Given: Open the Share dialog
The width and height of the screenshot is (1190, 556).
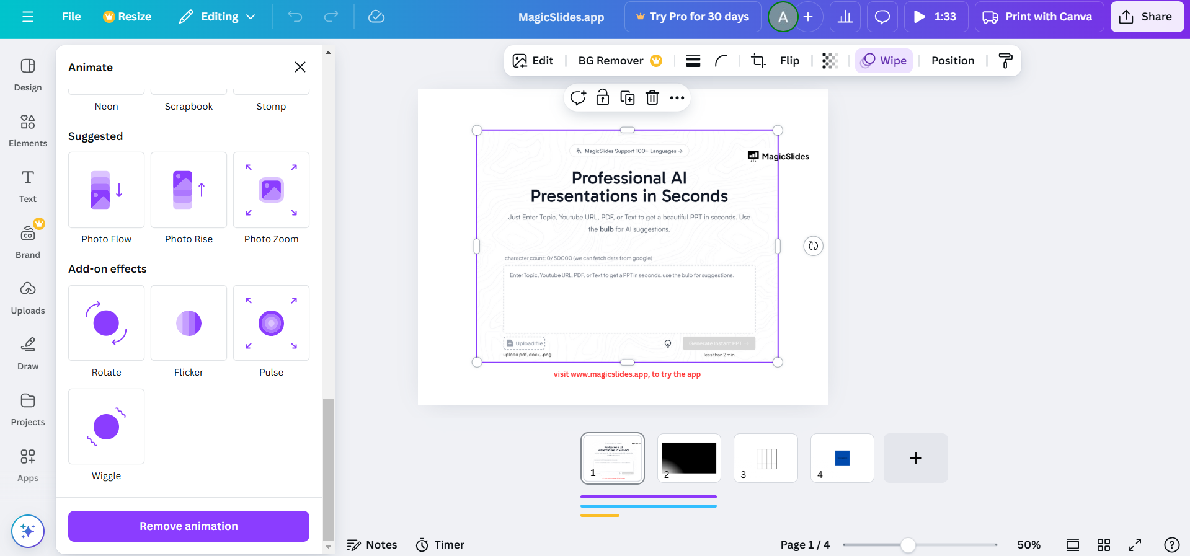Looking at the screenshot, I should pyautogui.click(x=1146, y=17).
